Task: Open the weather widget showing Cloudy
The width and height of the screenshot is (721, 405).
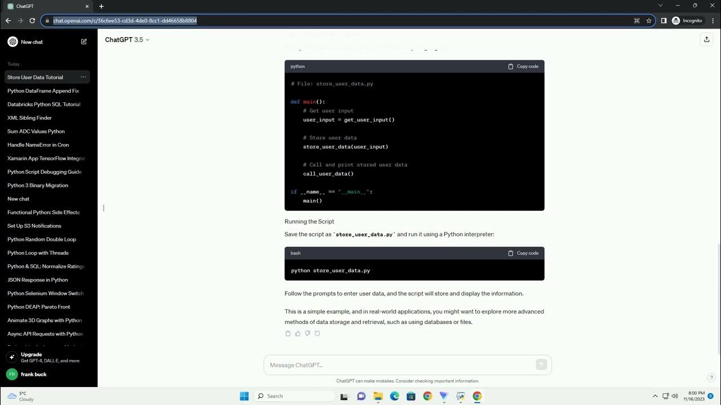Action: coord(21,396)
